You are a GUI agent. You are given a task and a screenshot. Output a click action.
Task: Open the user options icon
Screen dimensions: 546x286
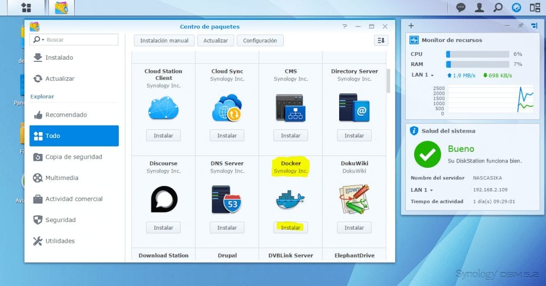(479, 7)
